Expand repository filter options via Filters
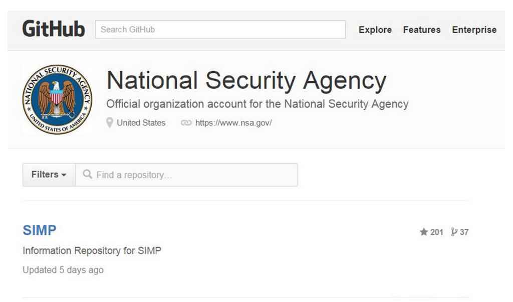513x302 pixels. pos(48,174)
